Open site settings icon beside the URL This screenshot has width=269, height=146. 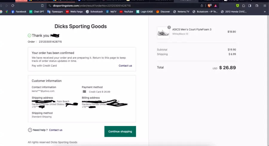tap(50, 6)
